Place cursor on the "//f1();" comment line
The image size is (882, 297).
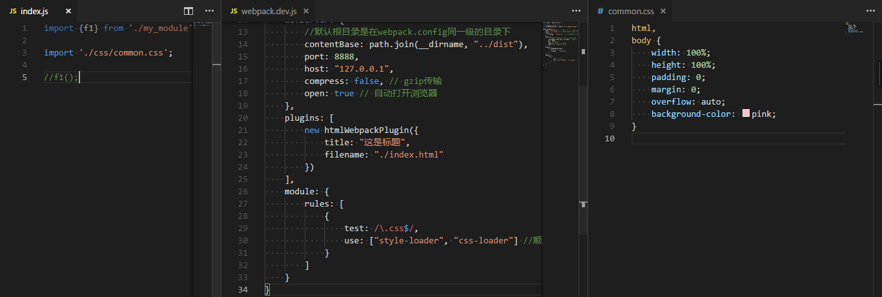pyautogui.click(x=61, y=77)
